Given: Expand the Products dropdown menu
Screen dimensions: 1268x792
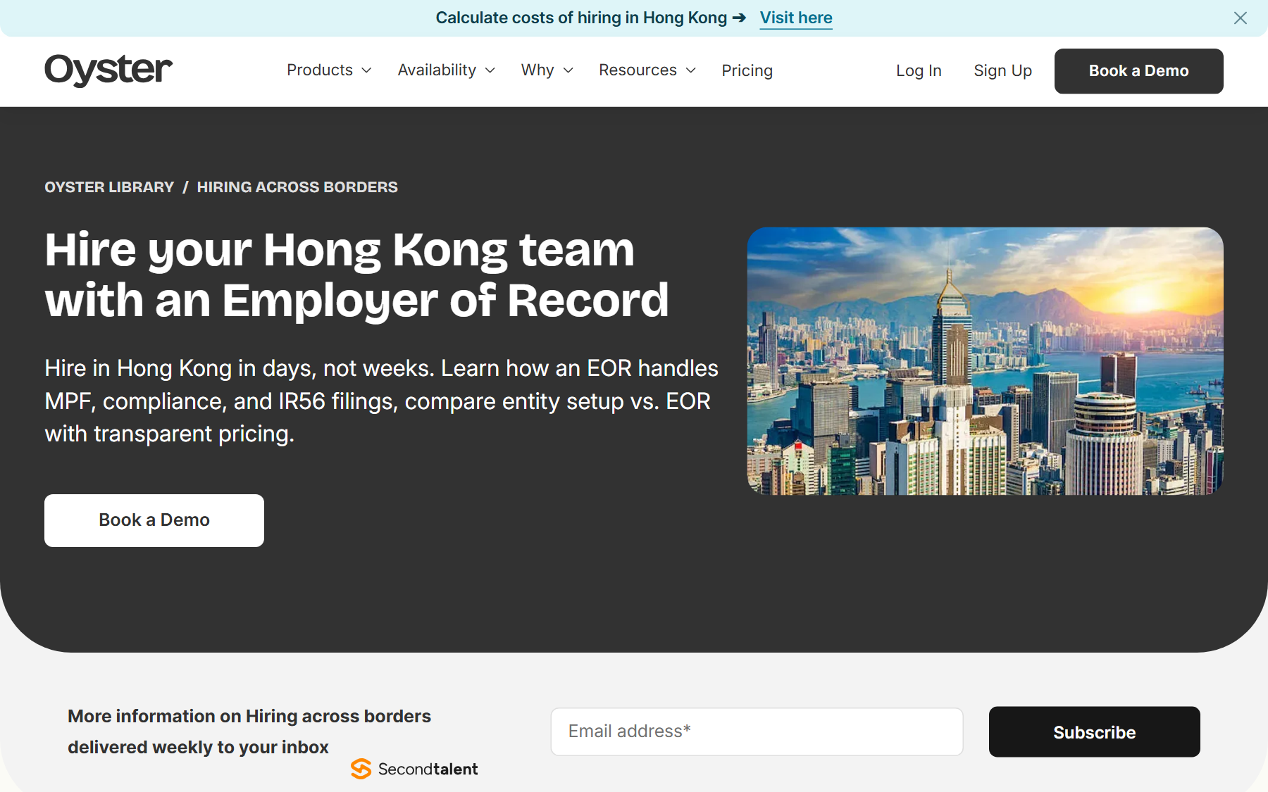Looking at the screenshot, I should point(328,70).
